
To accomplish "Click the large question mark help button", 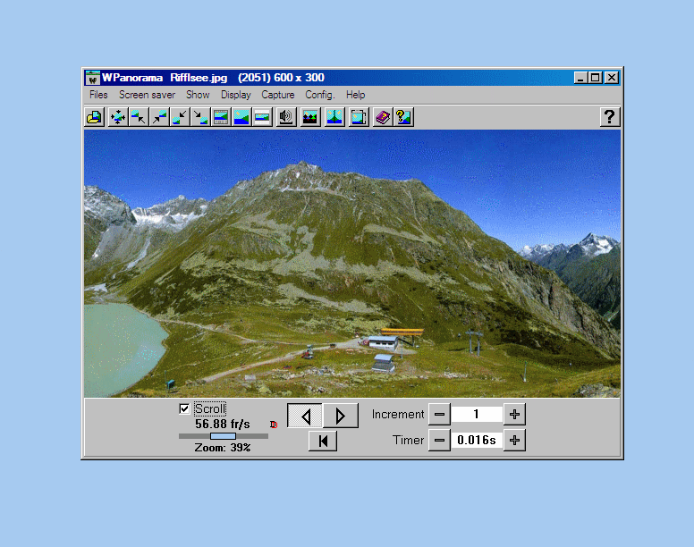I will [x=610, y=117].
